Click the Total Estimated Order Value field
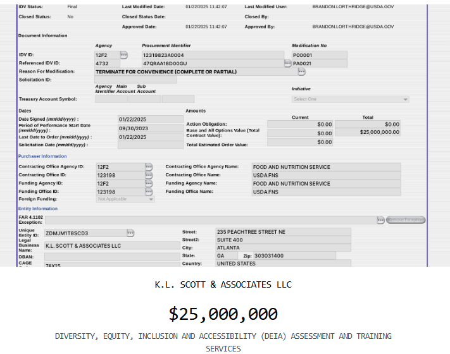Image resolution: width=450 pixels, height=354 pixels. pyautogui.click(x=300, y=142)
